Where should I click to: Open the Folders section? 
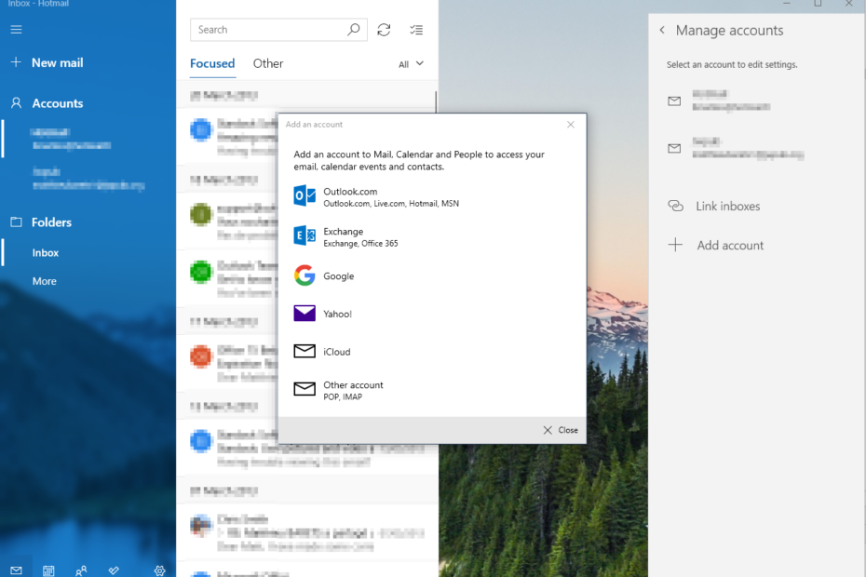(41, 222)
